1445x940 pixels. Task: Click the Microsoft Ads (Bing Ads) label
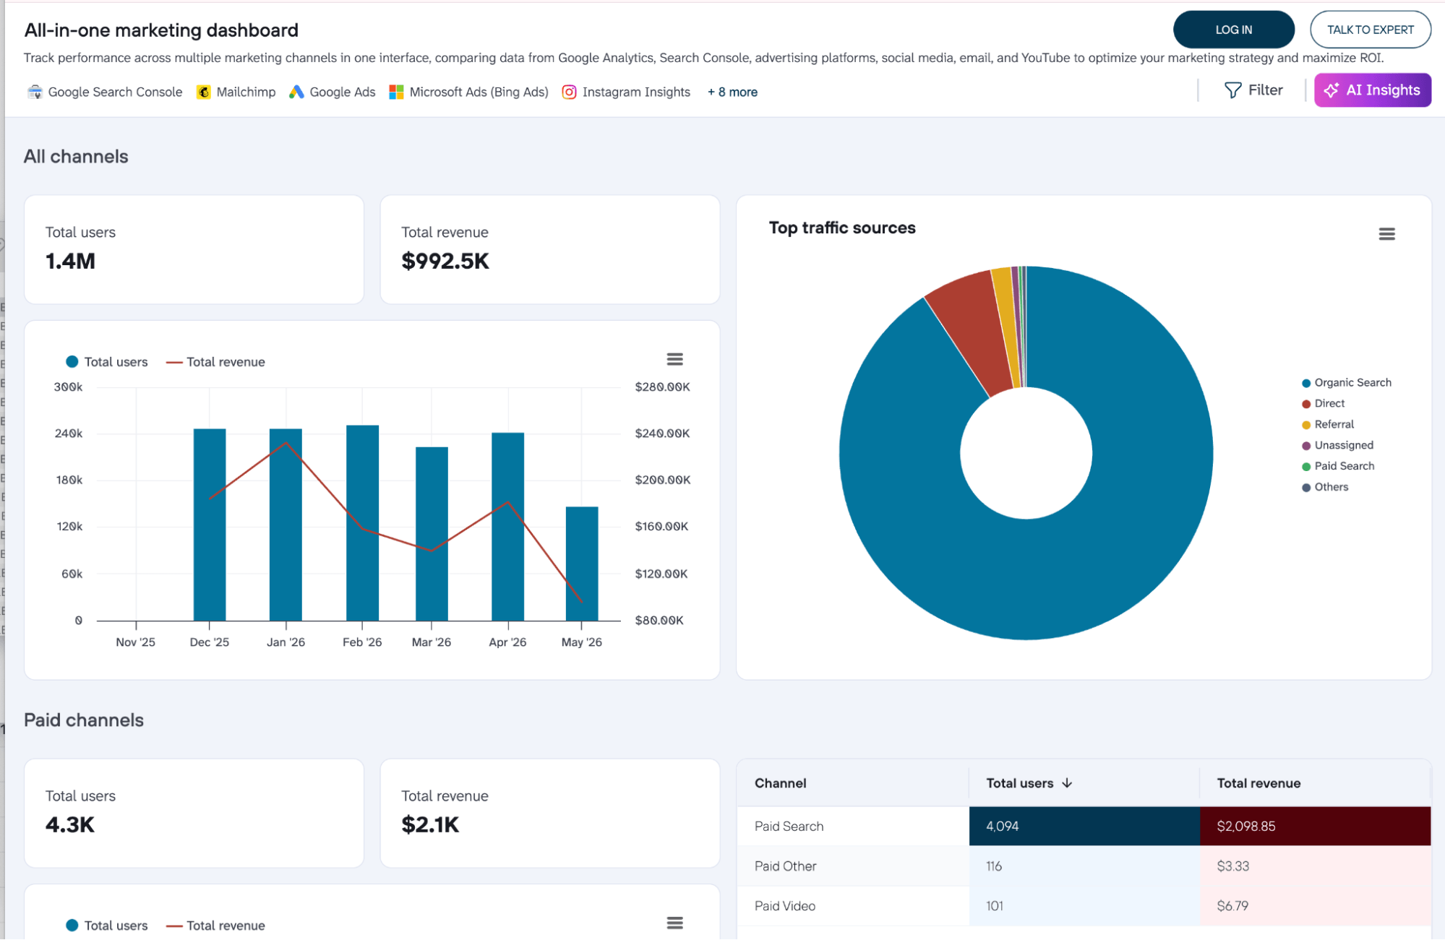(x=479, y=92)
